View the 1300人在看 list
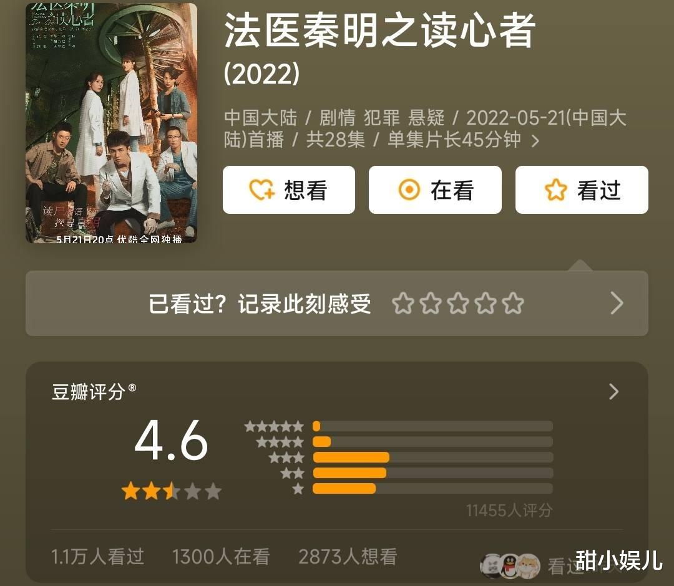This screenshot has width=674, height=586. pyautogui.click(x=221, y=557)
